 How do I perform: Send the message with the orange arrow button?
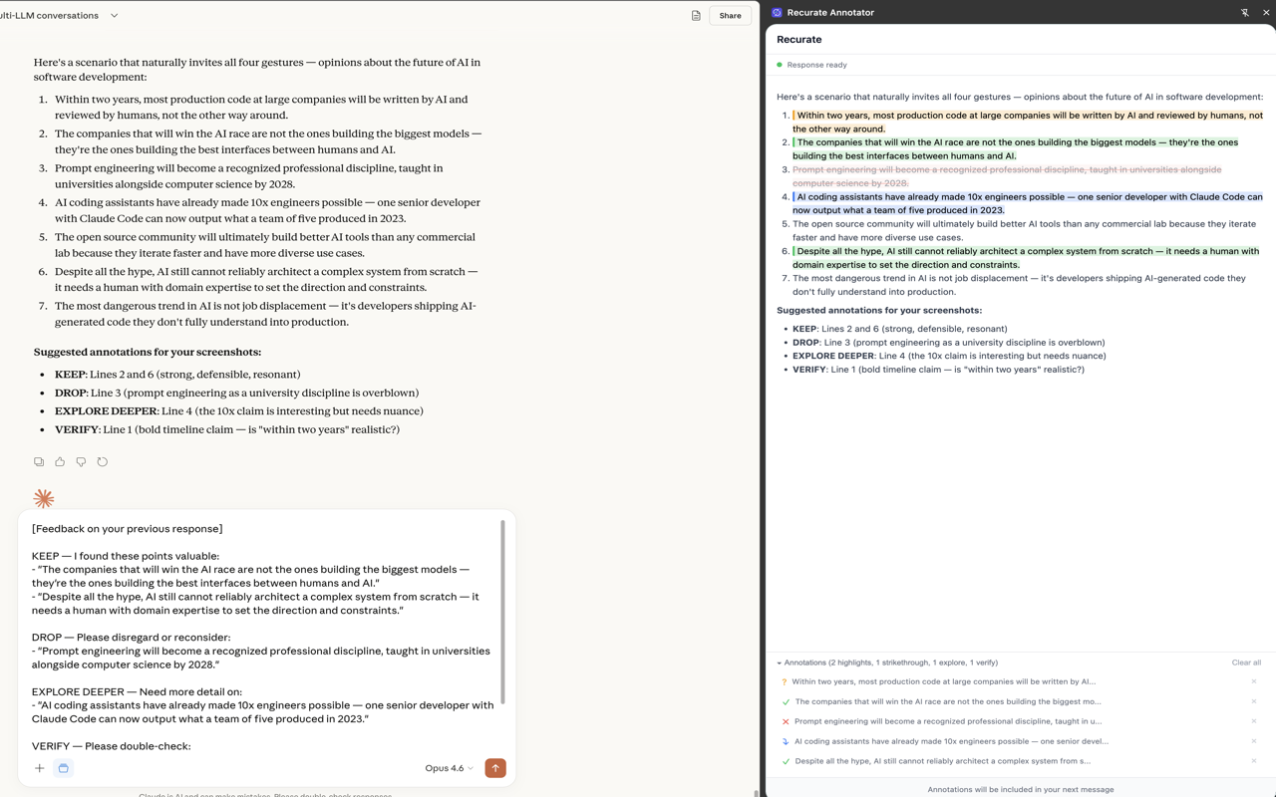click(x=494, y=768)
